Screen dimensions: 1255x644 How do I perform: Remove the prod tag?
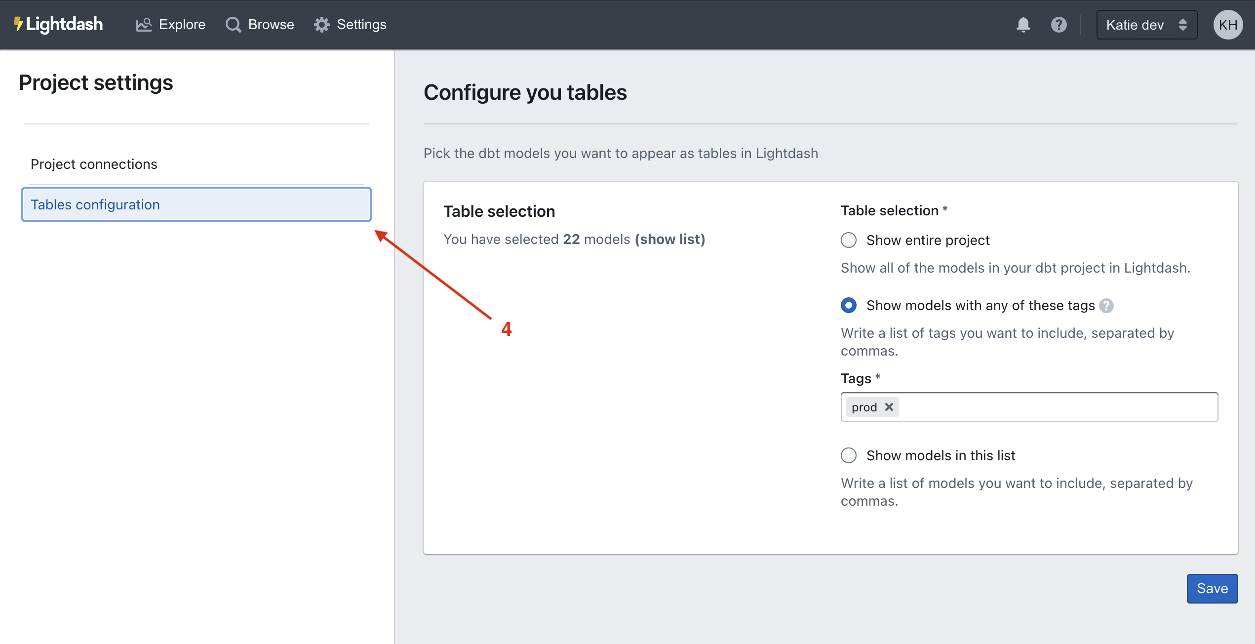889,407
